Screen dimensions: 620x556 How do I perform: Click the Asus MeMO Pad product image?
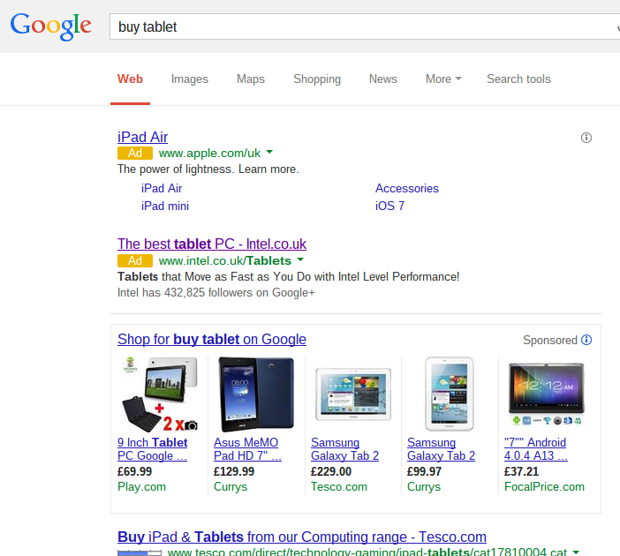(x=256, y=394)
